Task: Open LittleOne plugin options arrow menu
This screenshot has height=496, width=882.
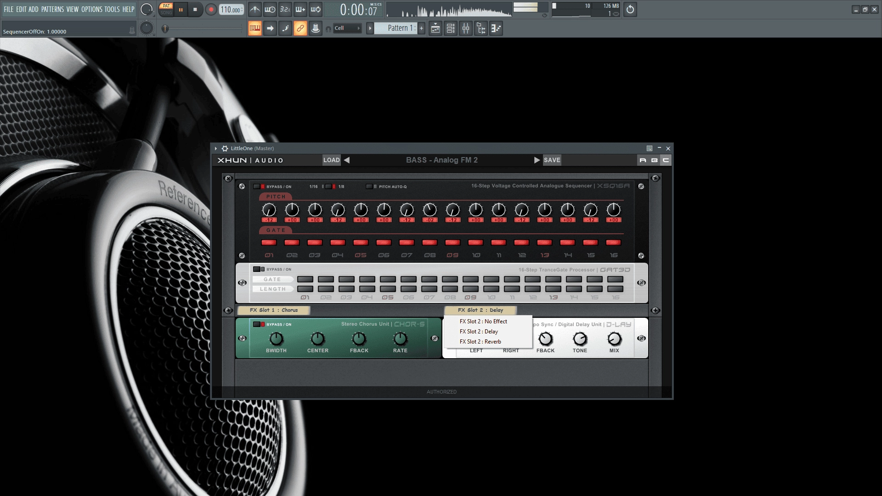Action: click(216, 148)
